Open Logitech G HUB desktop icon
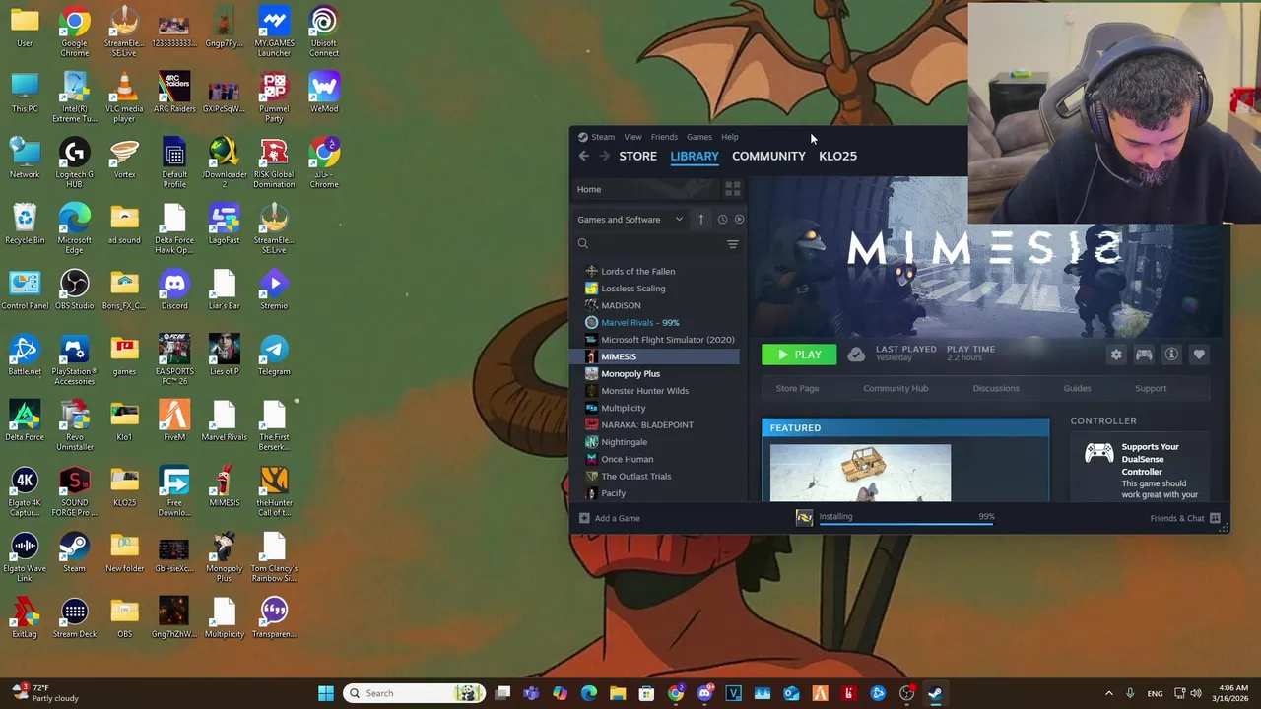This screenshot has height=709, width=1261. point(74,162)
